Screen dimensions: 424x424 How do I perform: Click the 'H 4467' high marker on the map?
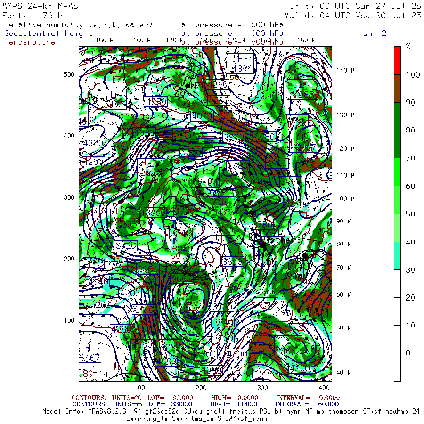[x=90, y=352]
